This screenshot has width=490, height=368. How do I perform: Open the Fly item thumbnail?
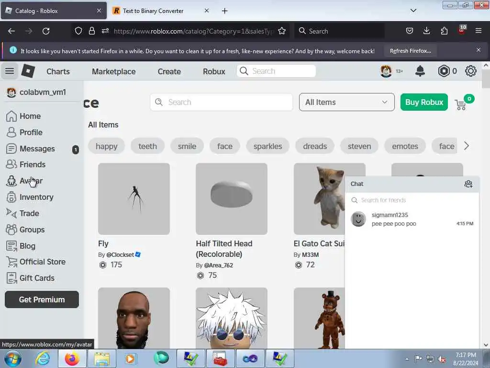[x=134, y=199]
